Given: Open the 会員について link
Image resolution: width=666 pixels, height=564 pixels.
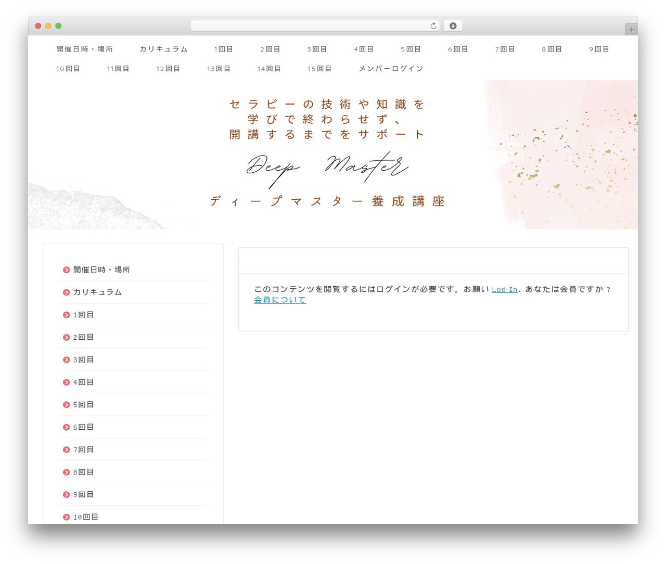Looking at the screenshot, I should (280, 300).
